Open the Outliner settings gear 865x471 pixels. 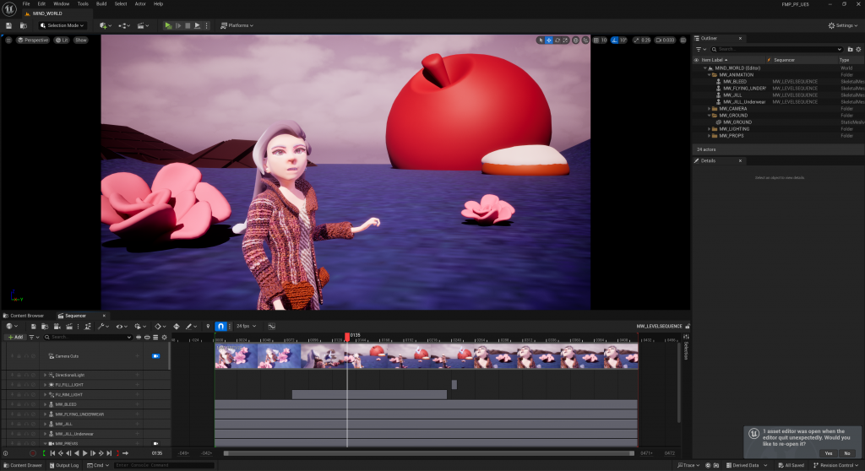click(857, 50)
